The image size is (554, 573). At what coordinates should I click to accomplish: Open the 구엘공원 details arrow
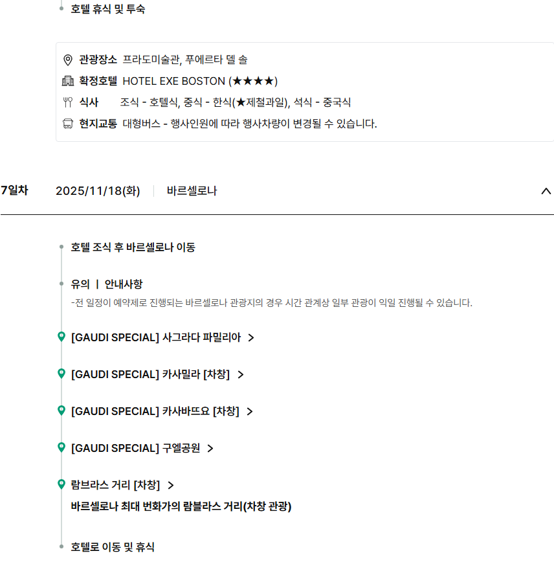[x=210, y=448]
